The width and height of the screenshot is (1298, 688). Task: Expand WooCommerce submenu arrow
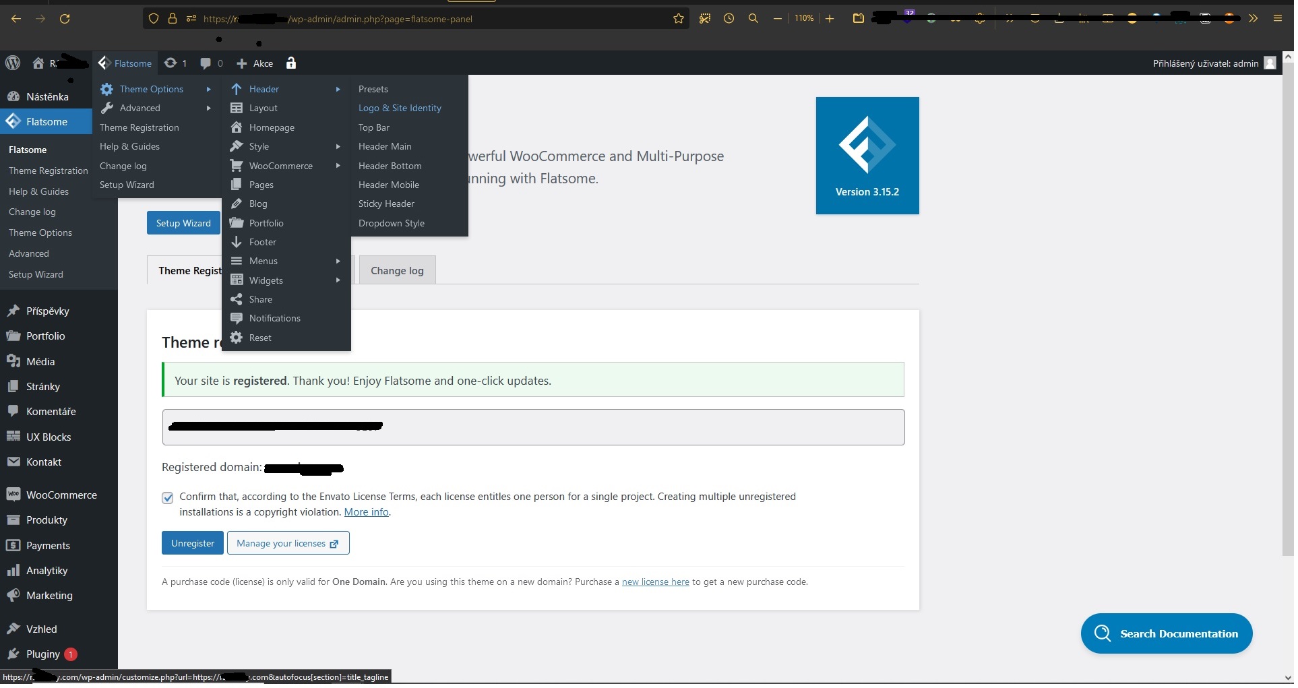(x=338, y=166)
